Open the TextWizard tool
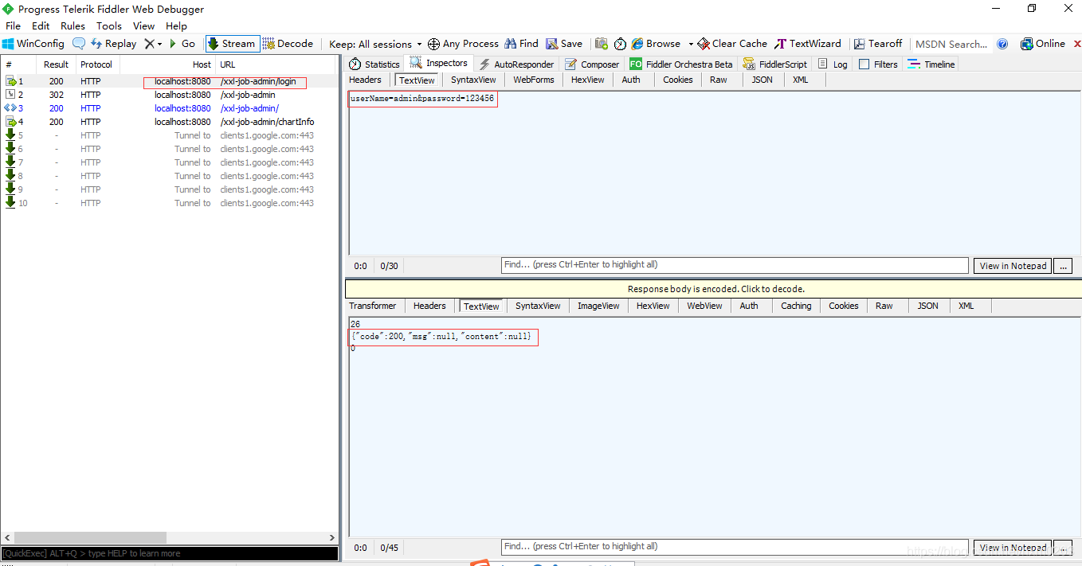Screen dimensions: 1082x566 808,44
